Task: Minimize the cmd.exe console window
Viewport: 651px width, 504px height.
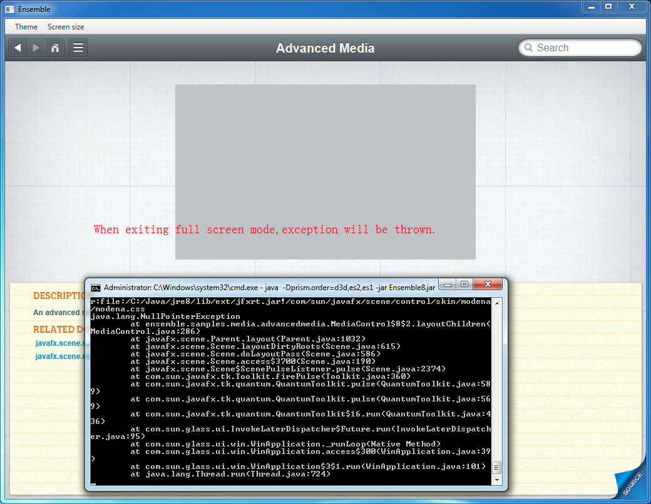Action: 448,285
